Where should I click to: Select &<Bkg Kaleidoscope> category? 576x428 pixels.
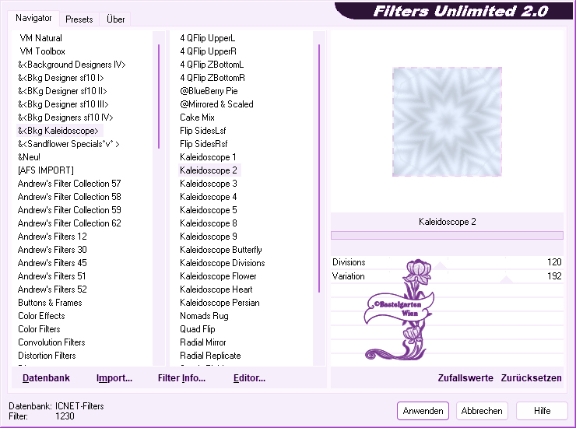point(58,131)
